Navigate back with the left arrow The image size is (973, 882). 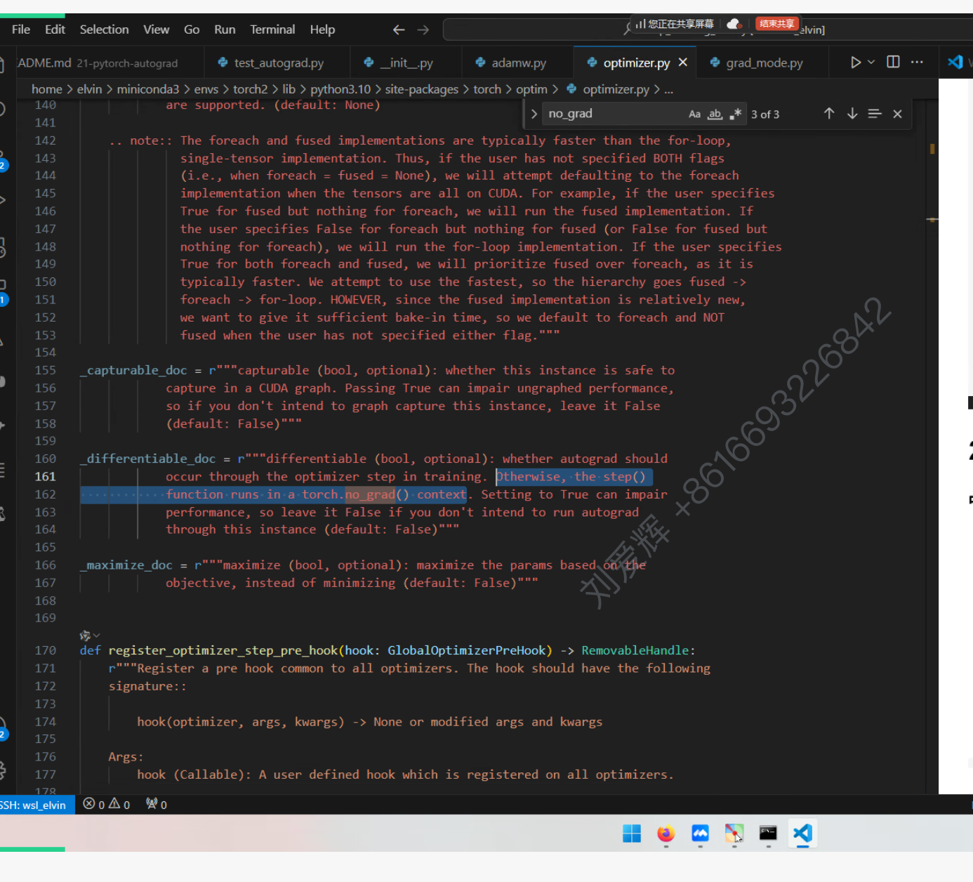pos(399,29)
